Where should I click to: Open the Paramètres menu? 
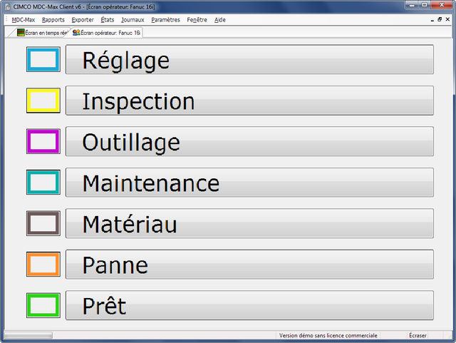[165, 20]
